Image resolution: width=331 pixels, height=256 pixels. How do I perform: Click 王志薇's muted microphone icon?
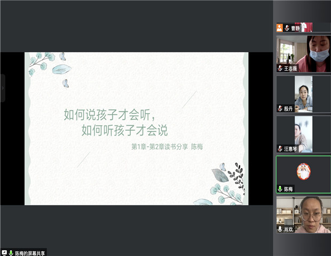coord(280,68)
